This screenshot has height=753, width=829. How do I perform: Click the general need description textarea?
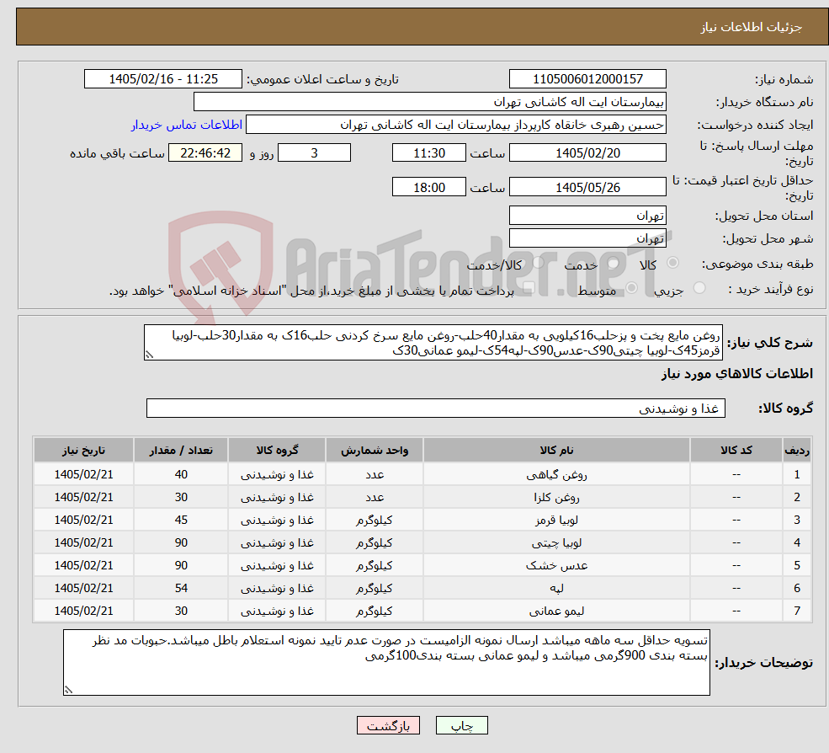click(x=433, y=342)
